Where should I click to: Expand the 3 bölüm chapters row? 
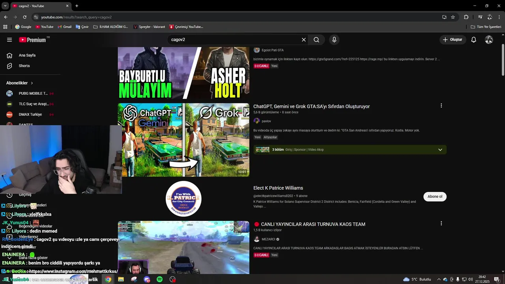(350, 149)
